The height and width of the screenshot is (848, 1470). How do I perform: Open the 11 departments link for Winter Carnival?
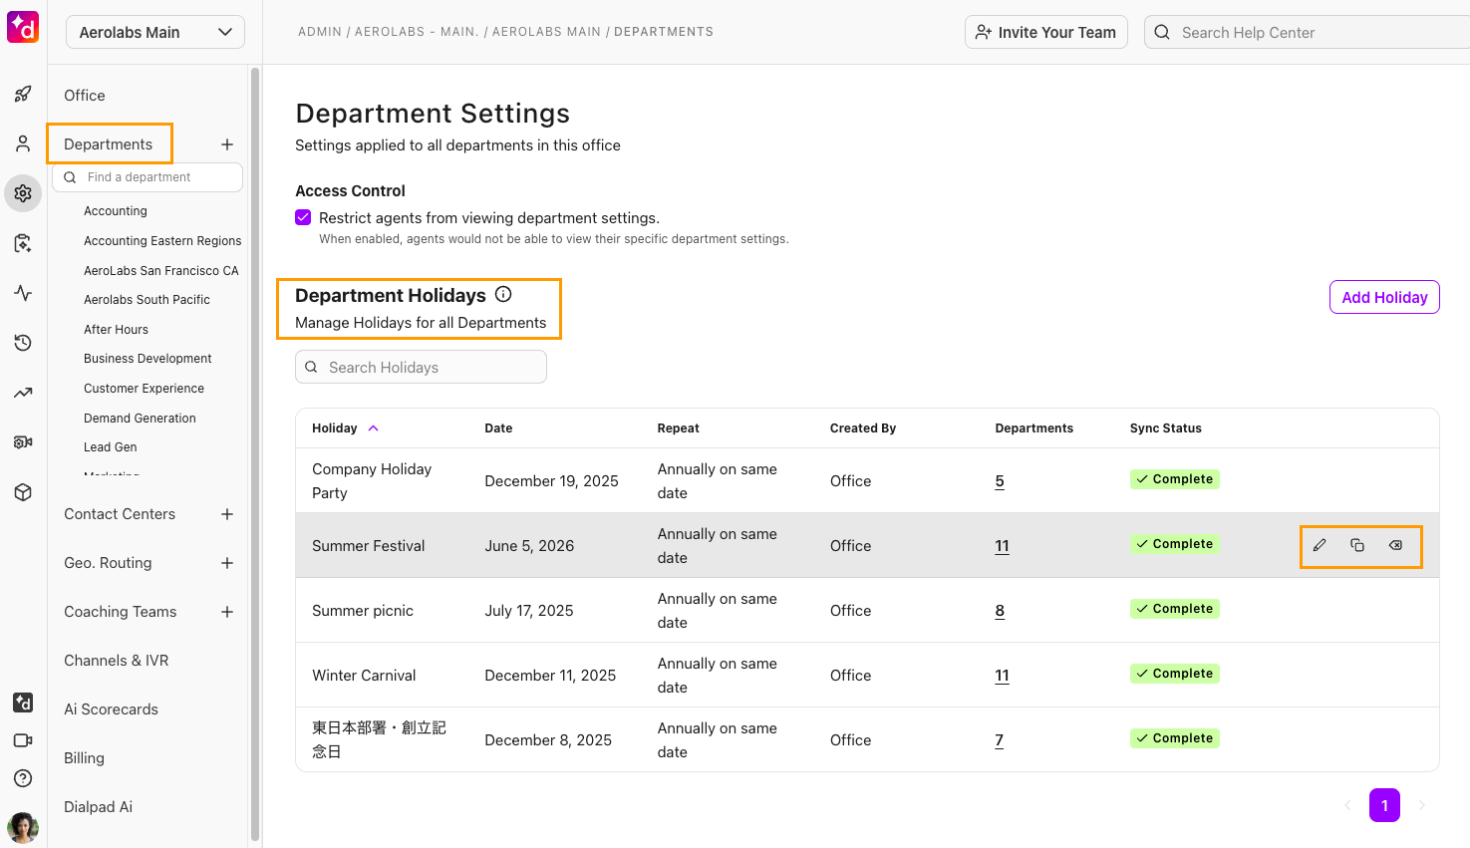(1002, 676)
